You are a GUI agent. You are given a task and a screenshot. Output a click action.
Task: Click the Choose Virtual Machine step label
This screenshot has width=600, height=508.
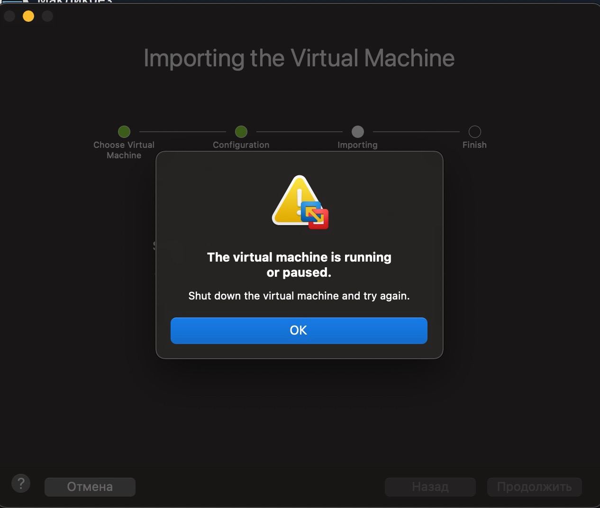[124, 150]
